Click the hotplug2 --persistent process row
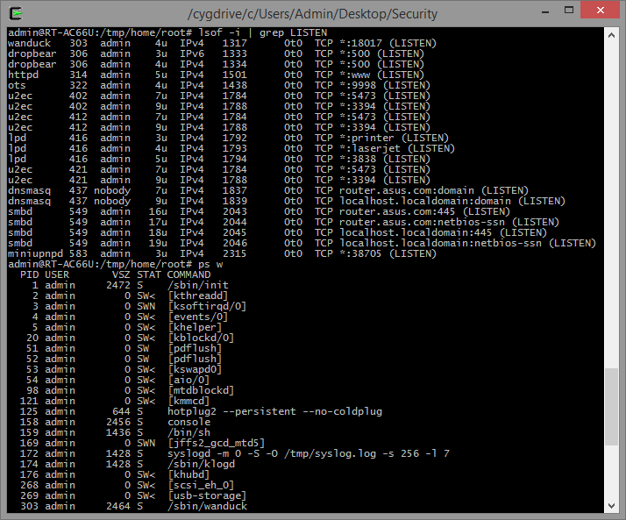 202,411
